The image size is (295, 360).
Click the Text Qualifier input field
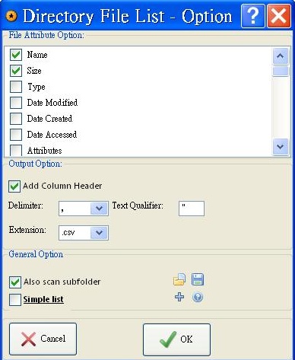tap(192, 209)
